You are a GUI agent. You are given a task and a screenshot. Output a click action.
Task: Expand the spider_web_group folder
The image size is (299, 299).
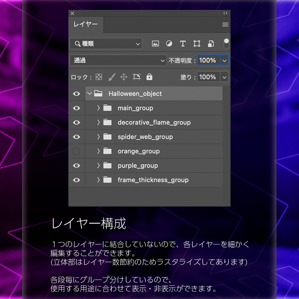[x=98, y=137]
